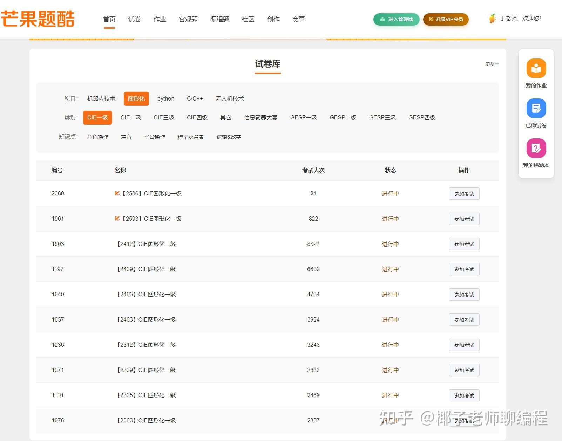Click 参加考试 for exam 2360

(x=464, y=193)
